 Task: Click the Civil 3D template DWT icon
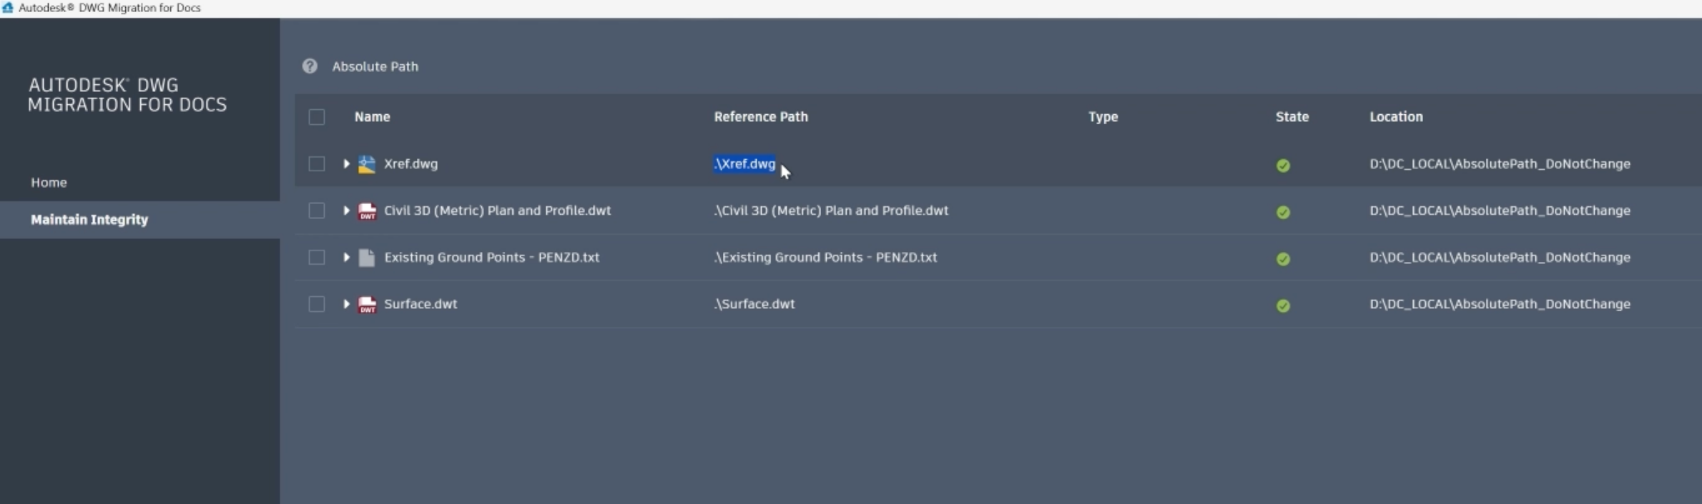click(x=367, y=211)
